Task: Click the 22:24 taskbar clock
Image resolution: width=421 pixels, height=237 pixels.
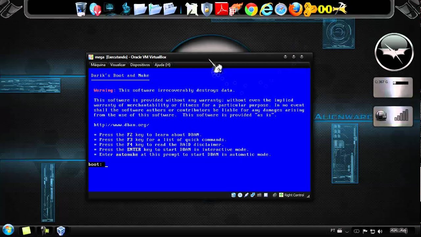Action: (x=399, y=230)
